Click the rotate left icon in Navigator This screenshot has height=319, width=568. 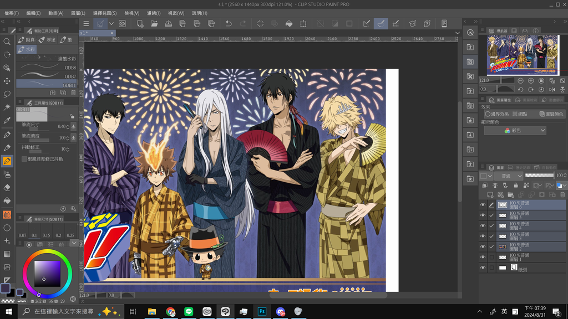[x=520, y=89]
